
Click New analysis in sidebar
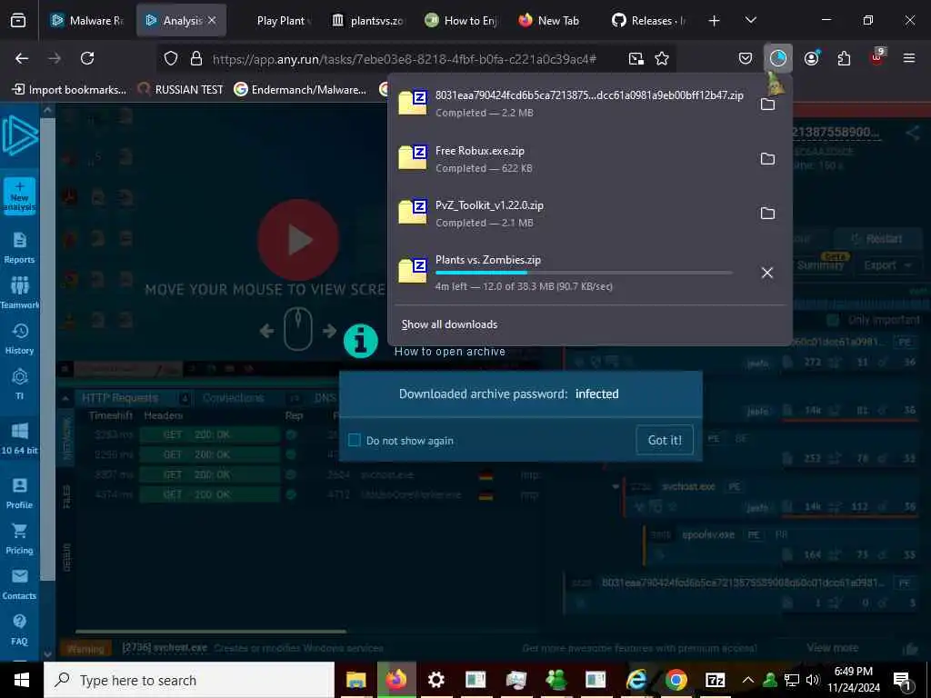[x=20, y=196]
